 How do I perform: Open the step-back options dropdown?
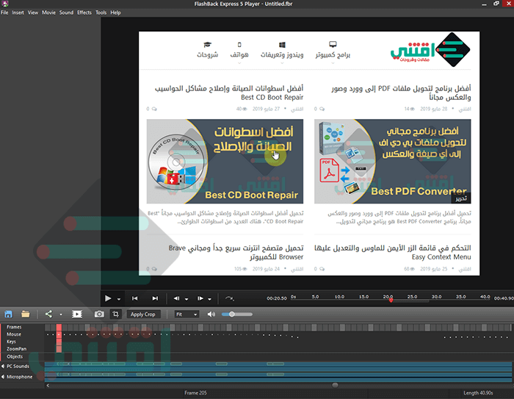tap(187, 299)
